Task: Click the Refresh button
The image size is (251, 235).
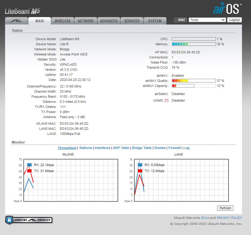Action: click(225, 208)
